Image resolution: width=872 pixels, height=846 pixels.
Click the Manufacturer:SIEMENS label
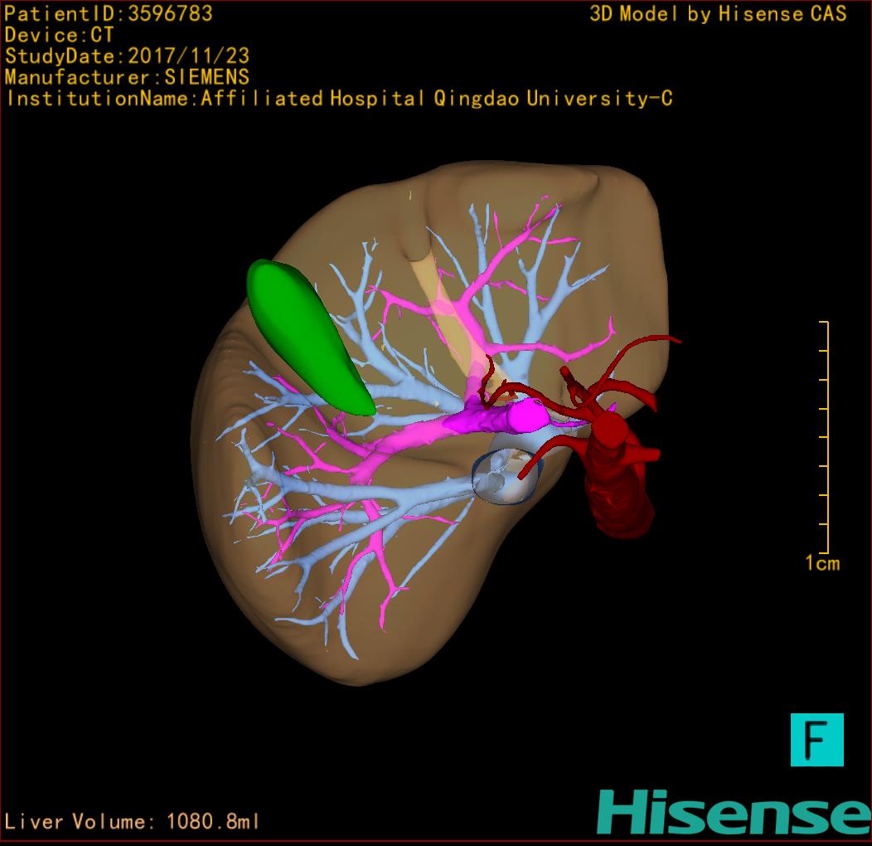(127, 77)
